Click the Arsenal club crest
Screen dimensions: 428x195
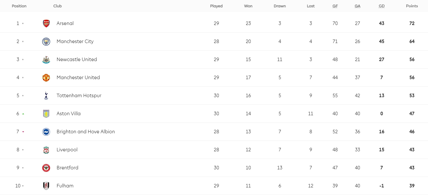pyautogui.click(x=46, y=23)
